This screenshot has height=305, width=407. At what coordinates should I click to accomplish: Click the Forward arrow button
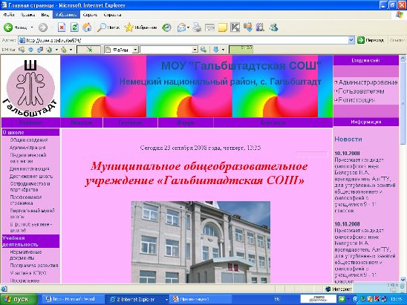point(43,27)
